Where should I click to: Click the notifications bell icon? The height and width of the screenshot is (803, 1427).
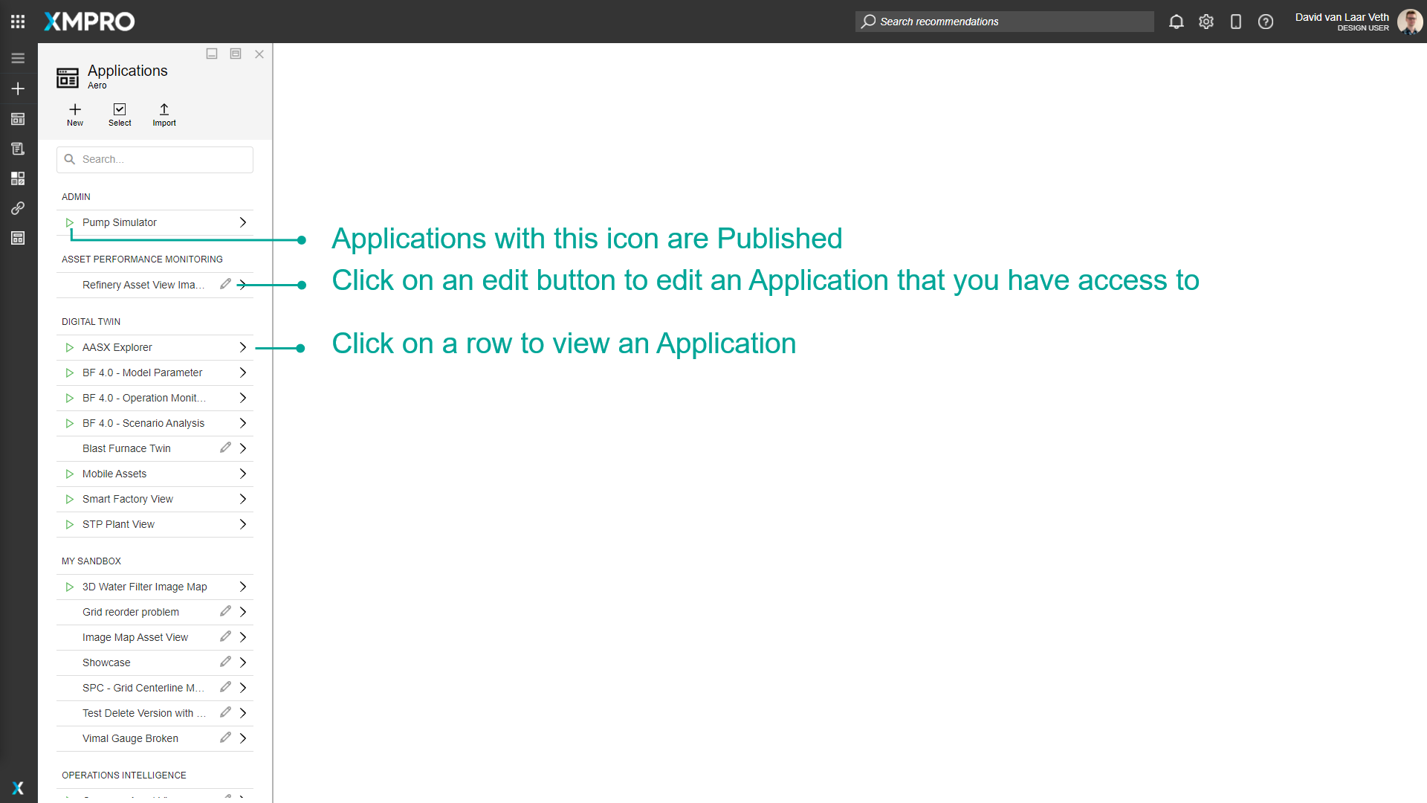point(1177,22)
